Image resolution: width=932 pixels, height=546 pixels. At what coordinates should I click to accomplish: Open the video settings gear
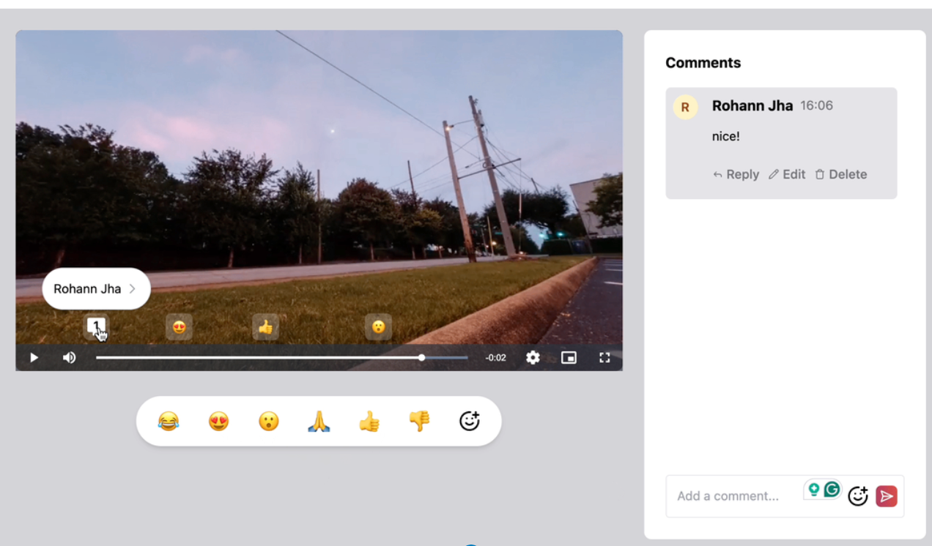[x=533, y=357]
